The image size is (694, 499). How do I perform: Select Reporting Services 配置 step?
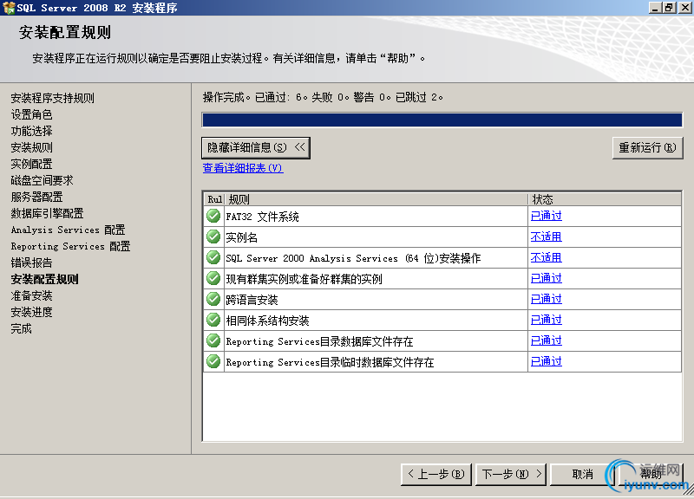[70, 246]
